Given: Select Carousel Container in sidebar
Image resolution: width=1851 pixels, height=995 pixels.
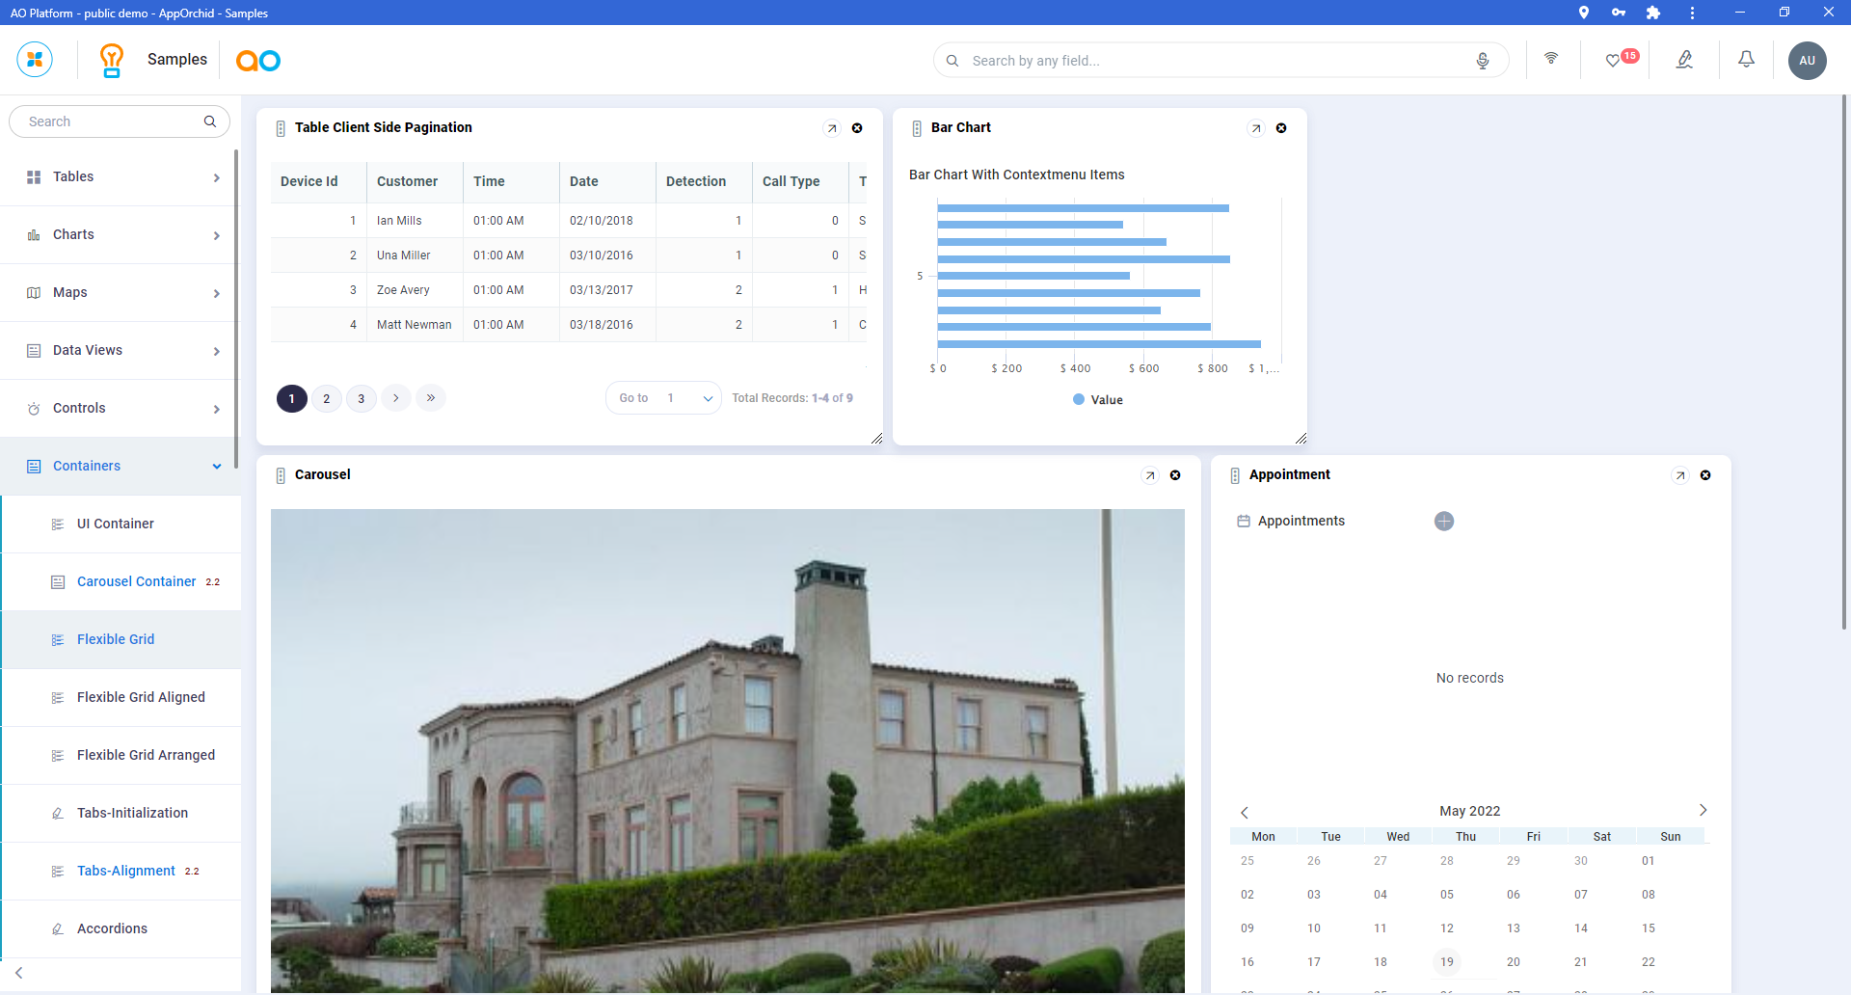Looking at the screenshot, I should (x=136, y=582).
